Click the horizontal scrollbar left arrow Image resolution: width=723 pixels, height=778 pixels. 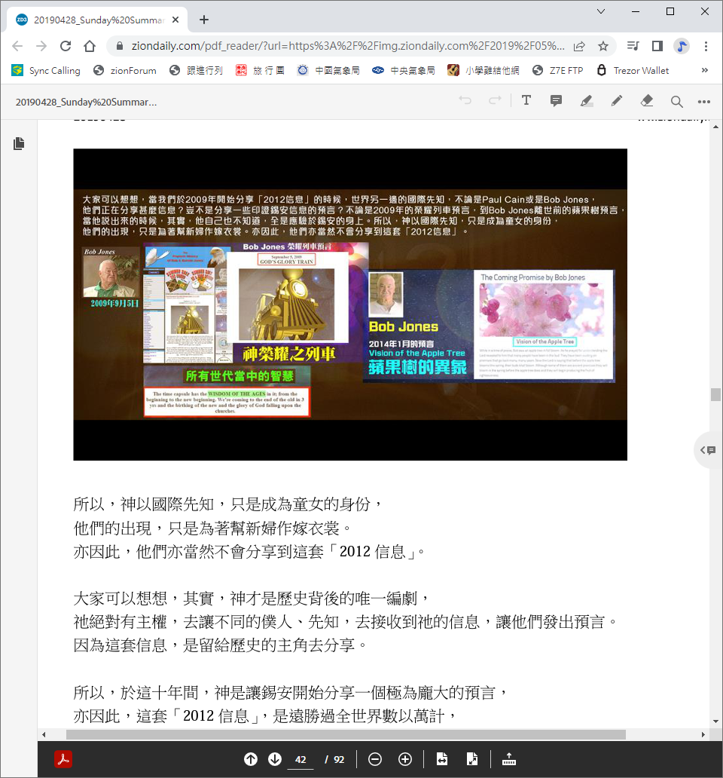(44, 734)
